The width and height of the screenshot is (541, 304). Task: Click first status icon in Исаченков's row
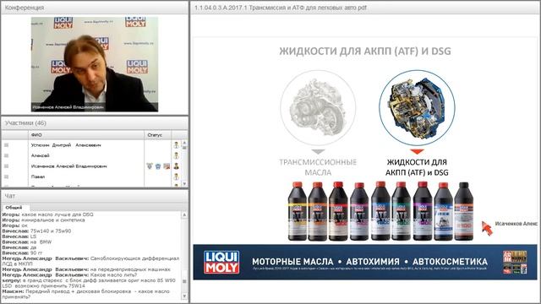150,166
